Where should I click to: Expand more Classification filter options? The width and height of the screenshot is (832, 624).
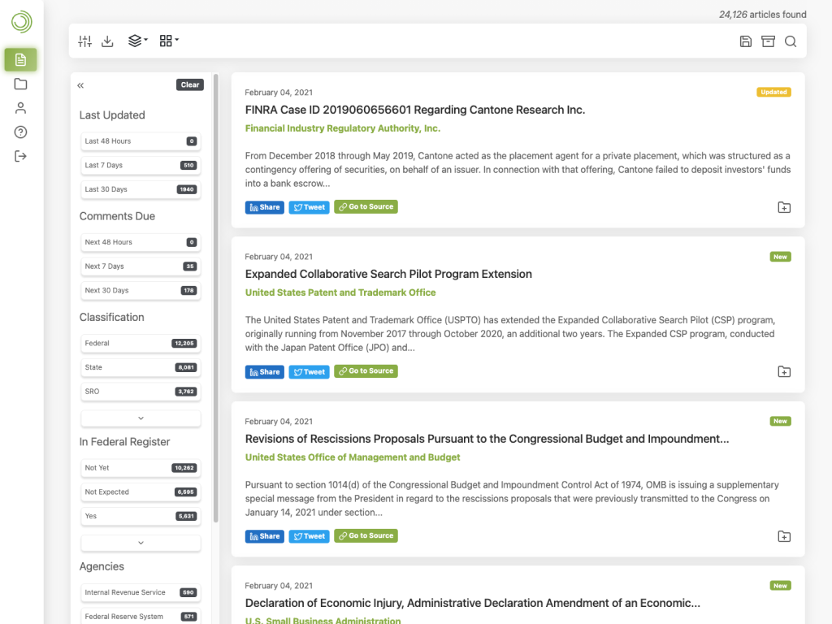coord(140,417)
